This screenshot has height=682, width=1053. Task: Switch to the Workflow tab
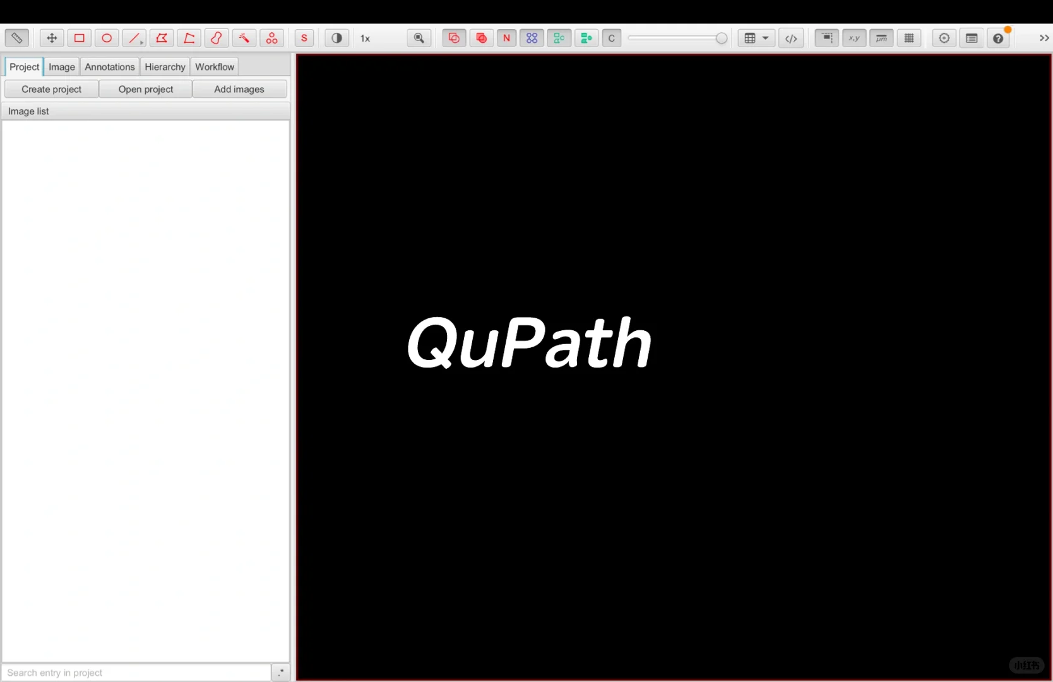tap(215, 67)
